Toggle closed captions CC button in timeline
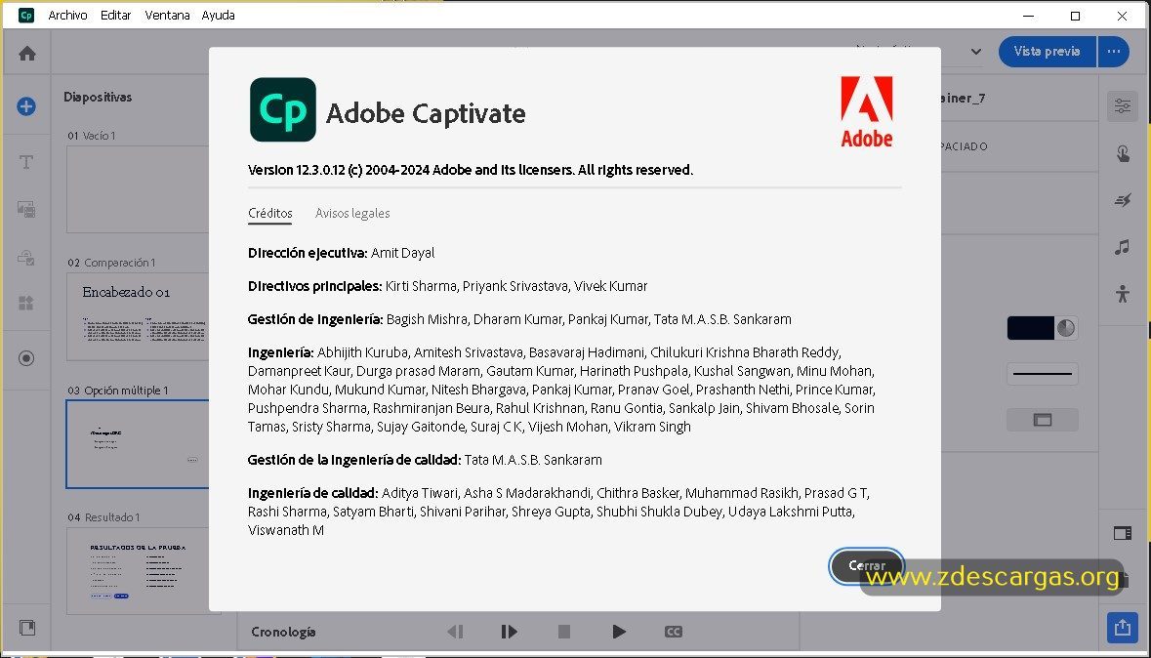 click(674, 632)
